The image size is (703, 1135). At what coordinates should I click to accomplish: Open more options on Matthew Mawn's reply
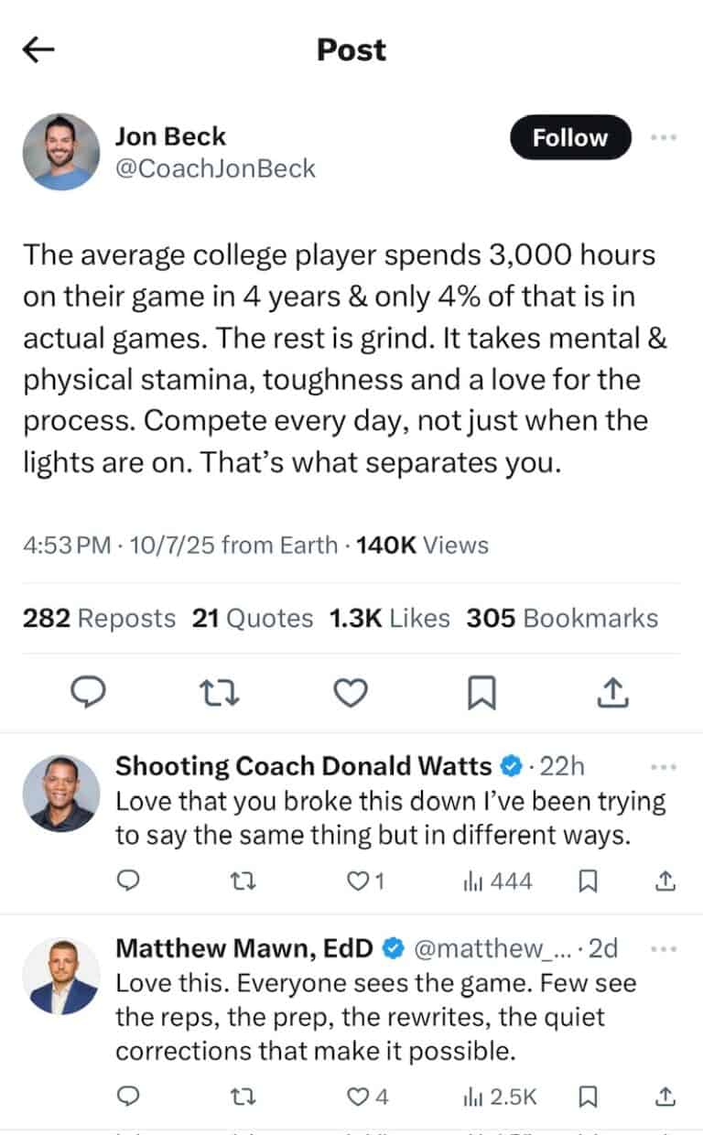(x=663, y=949)
